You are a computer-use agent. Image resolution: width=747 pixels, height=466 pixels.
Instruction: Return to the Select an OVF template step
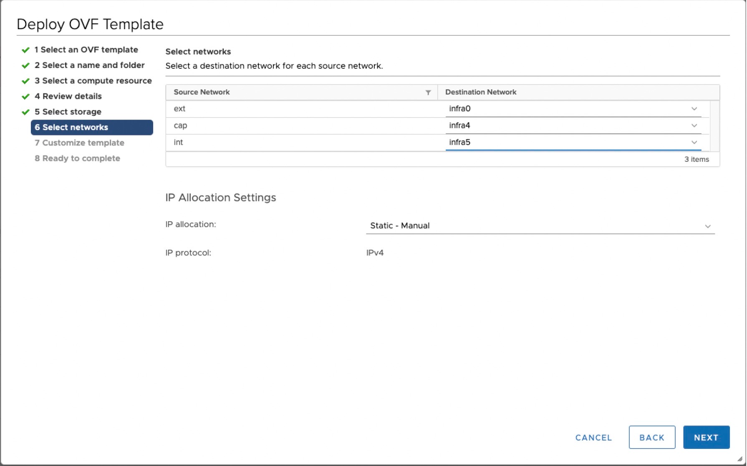coord(86,50)
